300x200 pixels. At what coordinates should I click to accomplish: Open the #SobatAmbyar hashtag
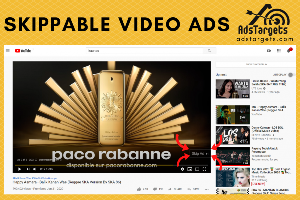(49, 178)
